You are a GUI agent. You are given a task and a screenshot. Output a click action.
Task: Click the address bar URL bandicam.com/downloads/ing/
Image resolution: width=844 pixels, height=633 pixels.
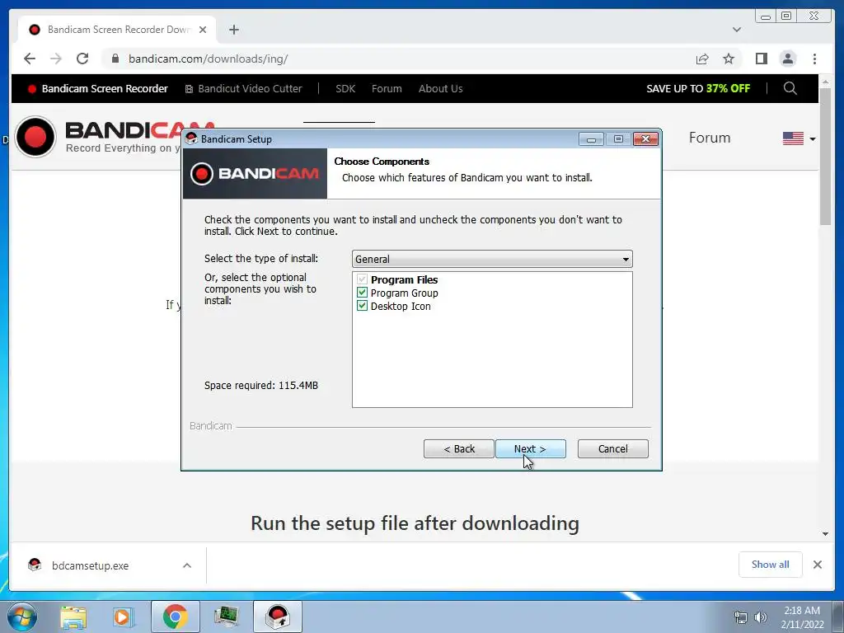click(x=208, y=59)
